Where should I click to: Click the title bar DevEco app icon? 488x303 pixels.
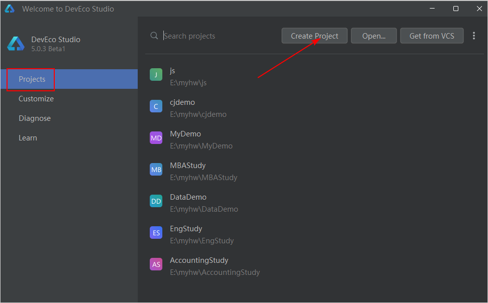pyautogui.click(x=10, y=9)
